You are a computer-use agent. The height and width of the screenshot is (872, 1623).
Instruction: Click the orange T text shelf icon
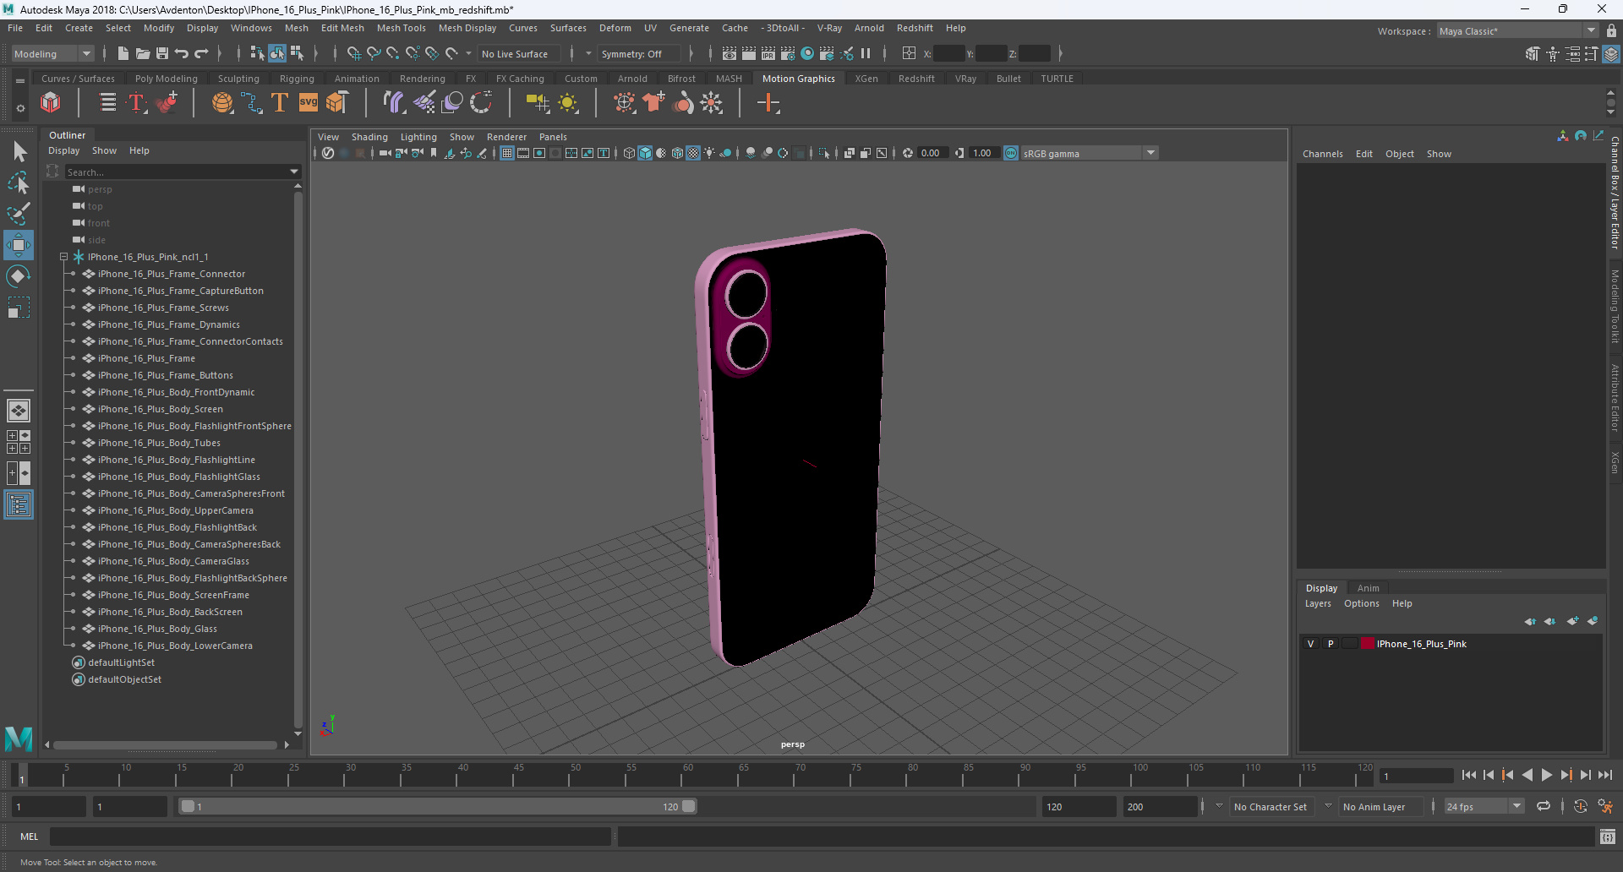tap(280, 103)
